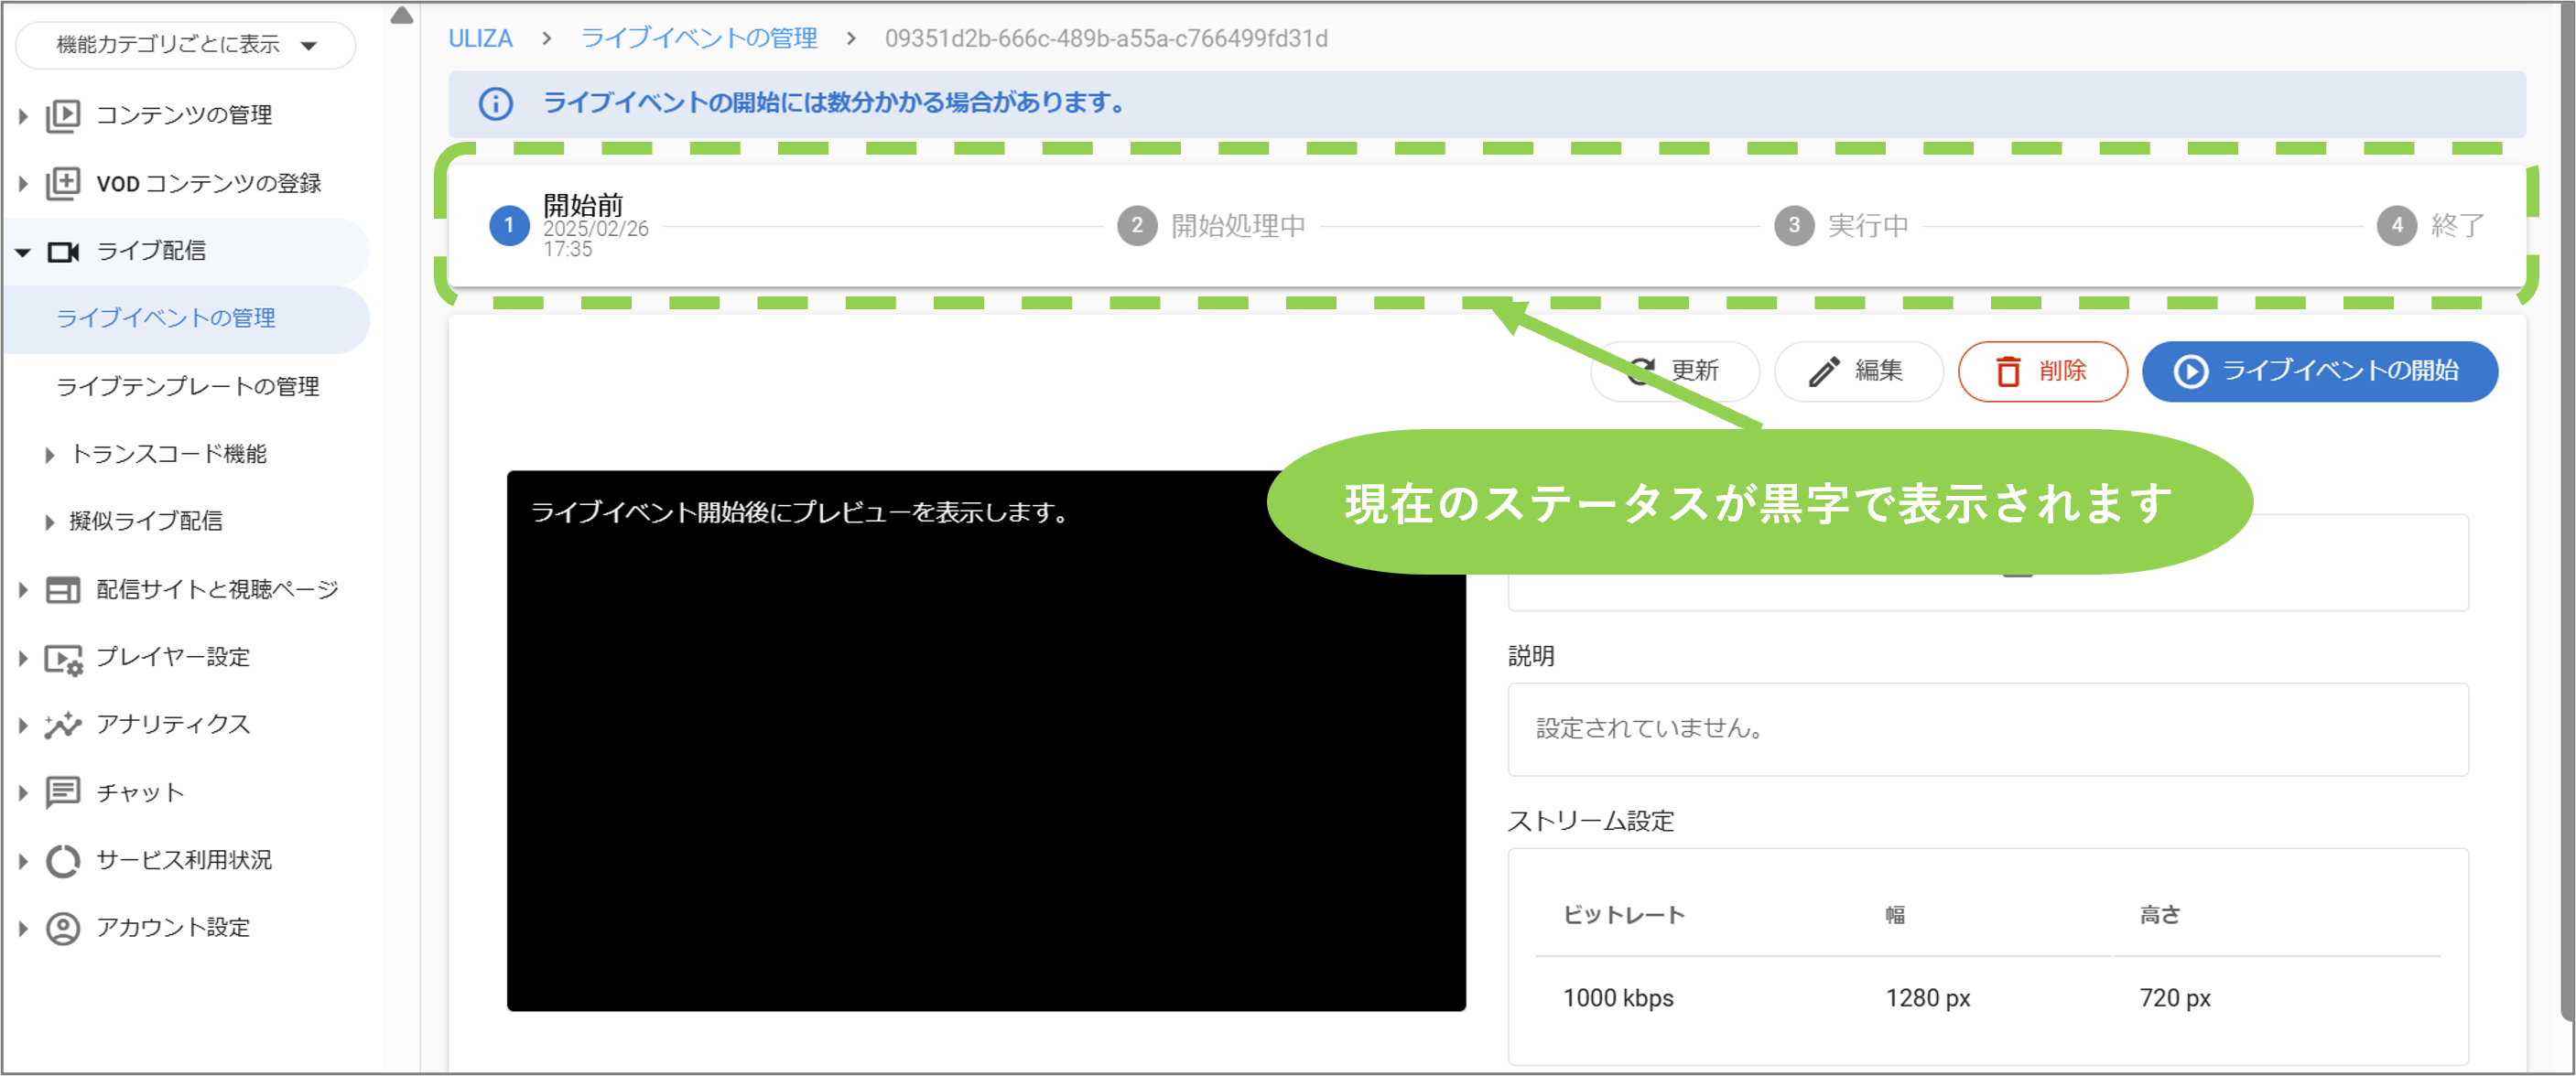Viewport: 2576px width, 1076px height.
Task: Expand the 擬似ライブ配信 submenu arrow
Action: pos(49,522)
